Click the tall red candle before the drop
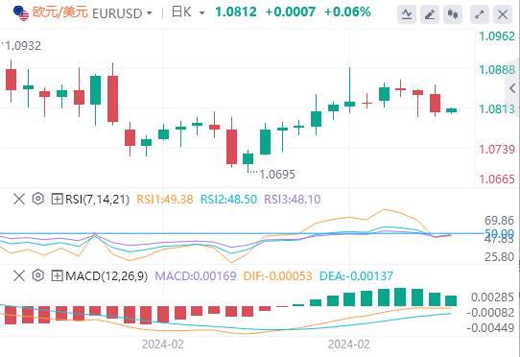This screenshot has width=520, height=357. [x=113, y=94]
